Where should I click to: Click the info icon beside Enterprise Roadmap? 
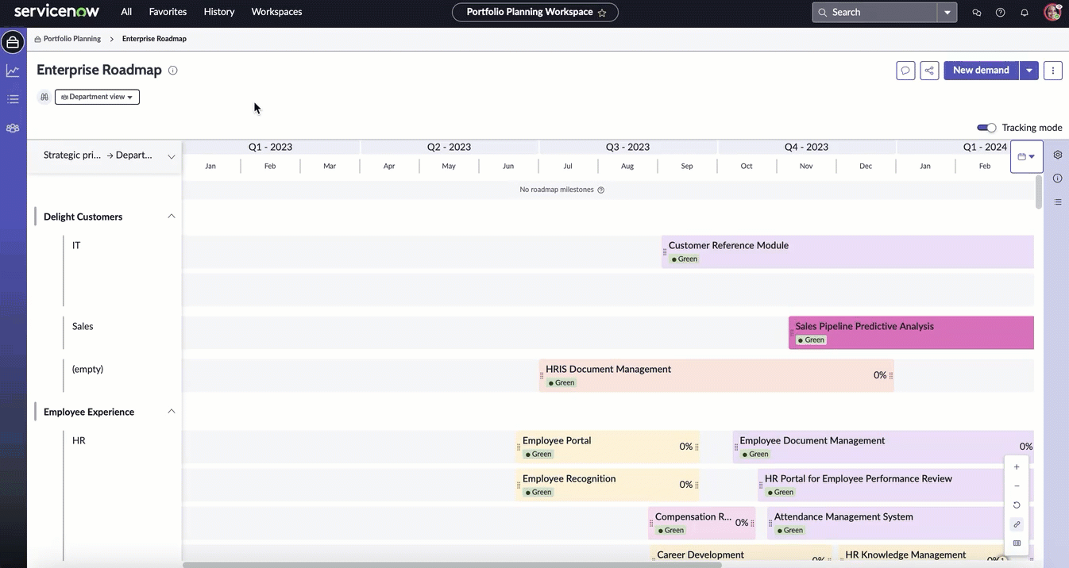click(173, 70)
